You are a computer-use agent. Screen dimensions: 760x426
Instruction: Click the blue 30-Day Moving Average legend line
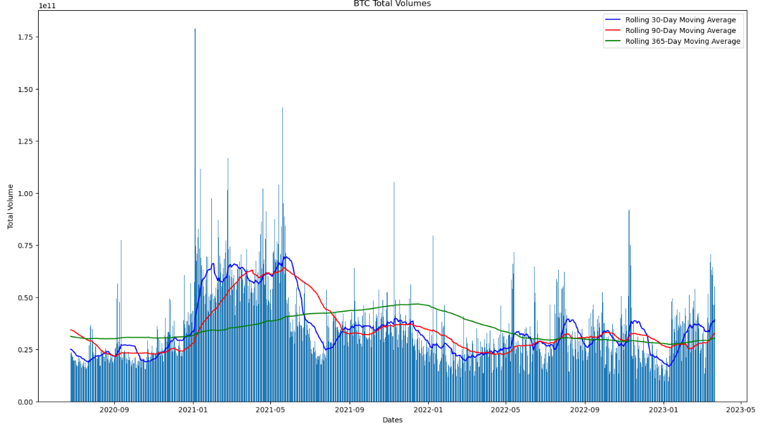click(613, 20)
